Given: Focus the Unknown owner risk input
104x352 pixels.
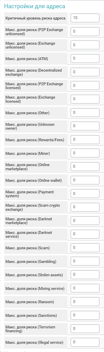Looking at the screenshot, I should 85,126.
